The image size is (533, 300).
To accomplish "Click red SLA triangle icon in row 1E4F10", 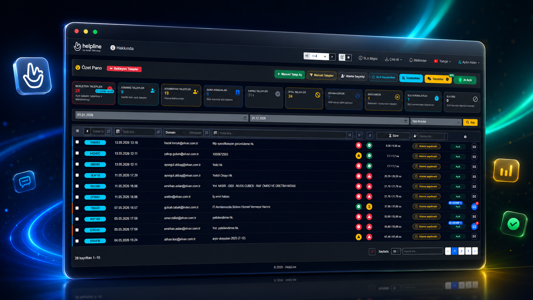I will tap(369, 176).
